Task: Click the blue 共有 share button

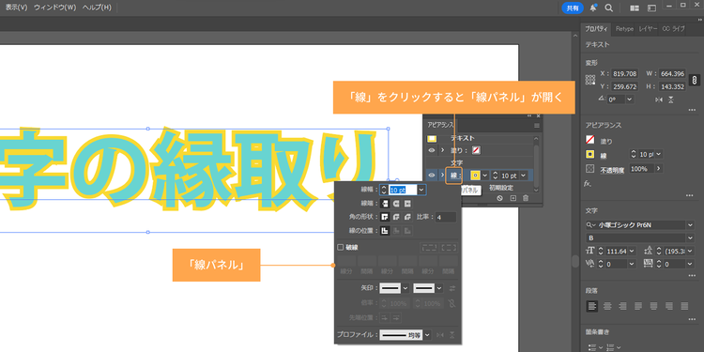Action: tap(573, 8)
